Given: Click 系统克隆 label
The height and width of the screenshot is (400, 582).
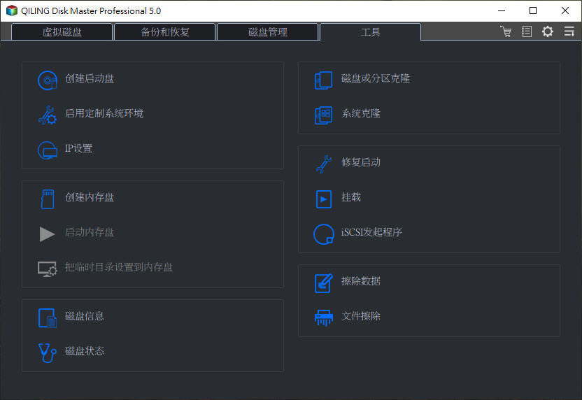Looking at the screenshot, I should click(x=361, y=113).
